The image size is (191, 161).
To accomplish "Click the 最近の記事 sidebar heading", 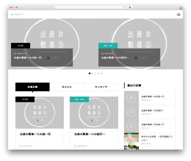I will 134,86.
